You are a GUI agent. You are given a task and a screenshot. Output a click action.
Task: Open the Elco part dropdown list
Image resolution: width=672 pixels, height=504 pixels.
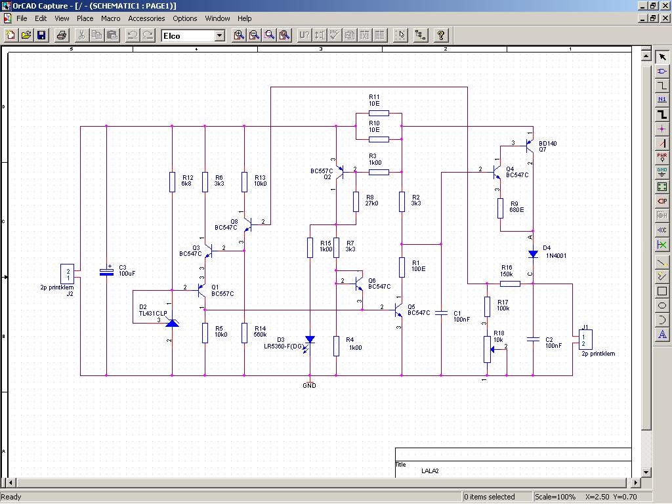219,35
